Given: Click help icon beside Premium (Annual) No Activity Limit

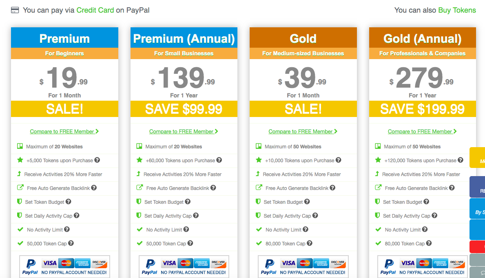Looking at the screenshot, I should click(x=186, y=229).
